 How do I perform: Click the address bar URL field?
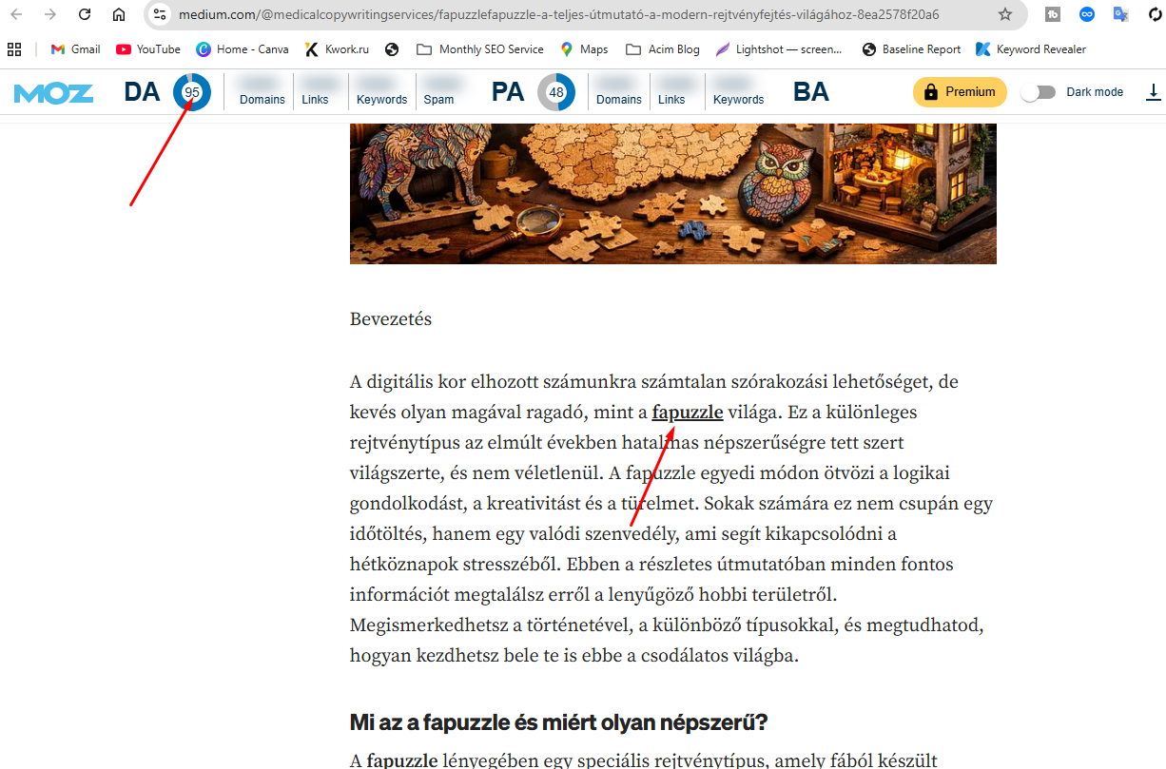pos(571,14)
